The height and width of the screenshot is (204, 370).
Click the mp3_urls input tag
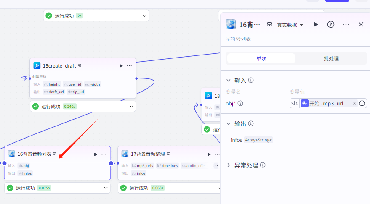pos(143,166)
